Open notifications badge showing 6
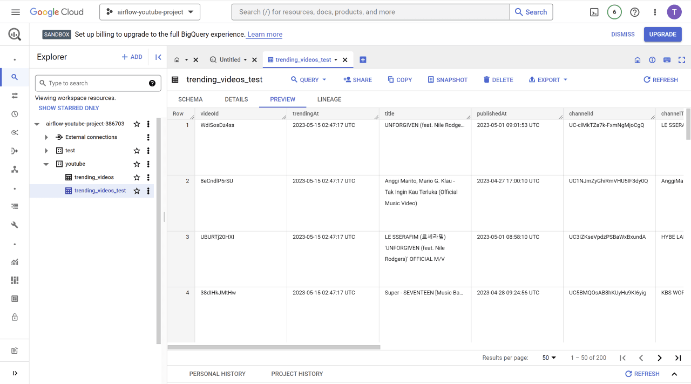Viewport: 691px width, 384px height. (614, 12)
